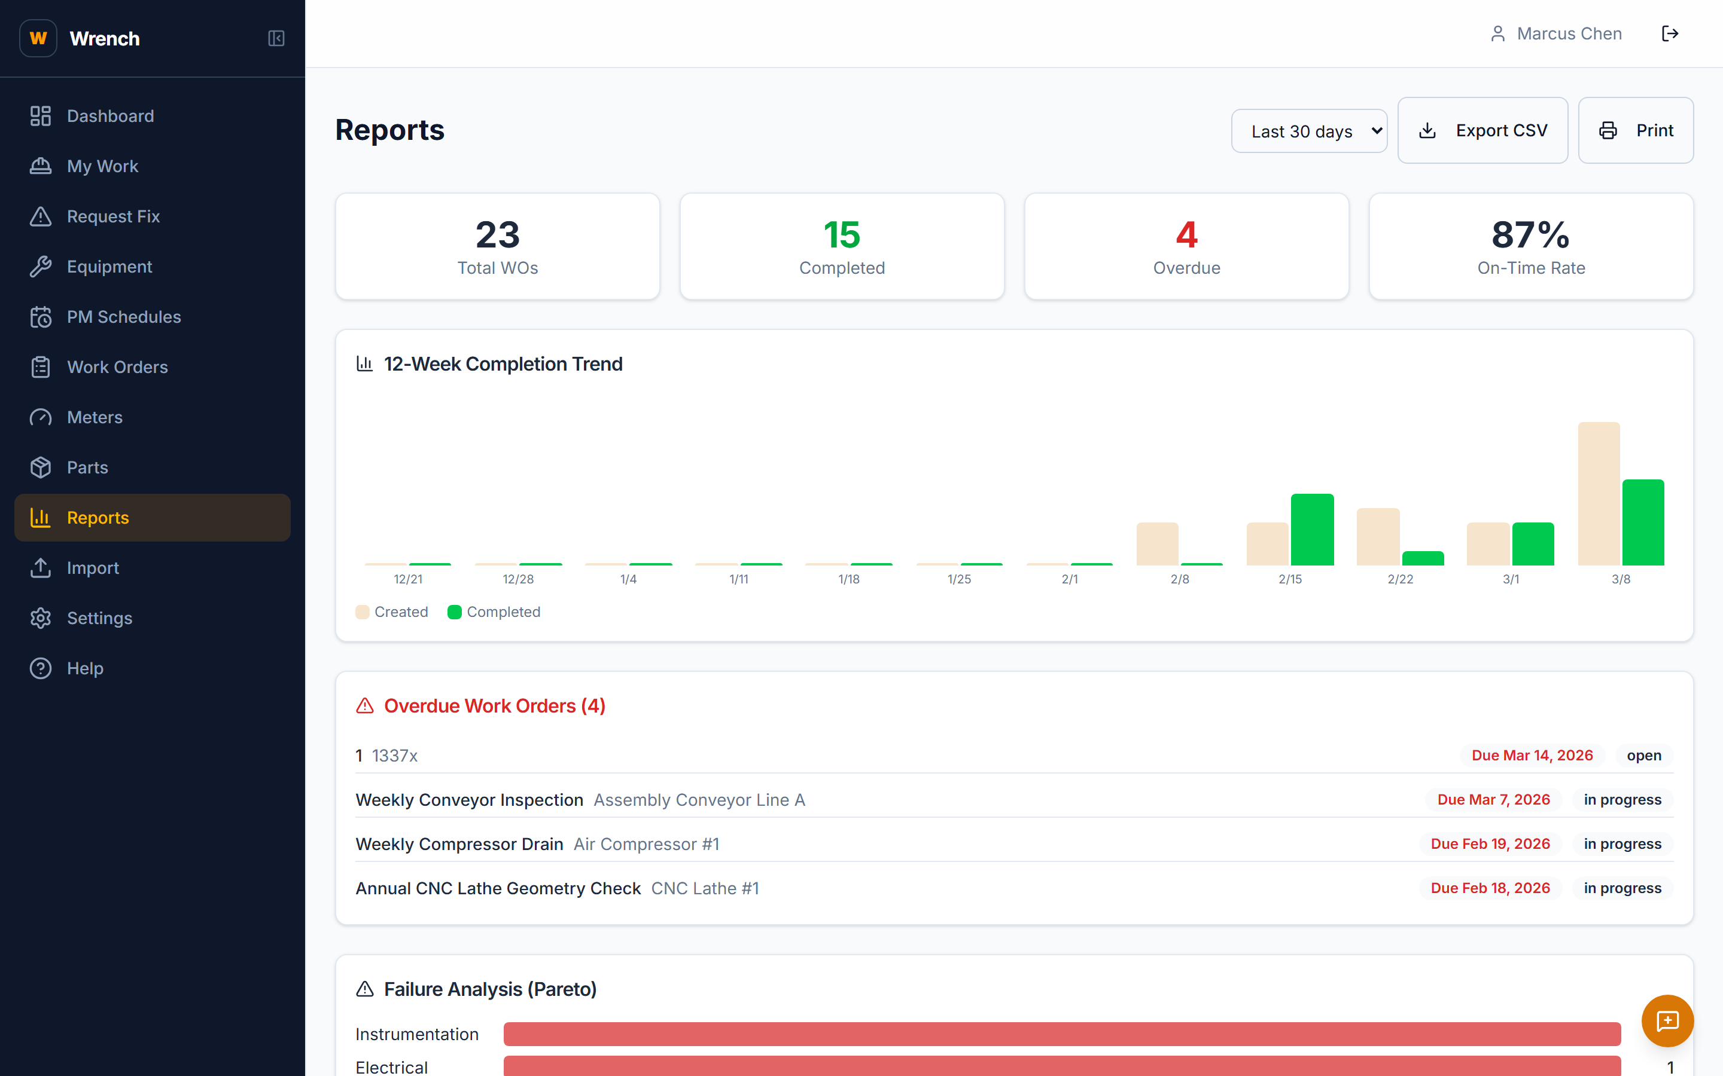Select the Work Orders clipboard icon
1723x1076 pixels.
(x=41, y=366)
